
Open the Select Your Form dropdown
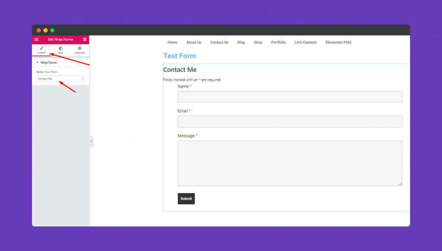point(60,79)
